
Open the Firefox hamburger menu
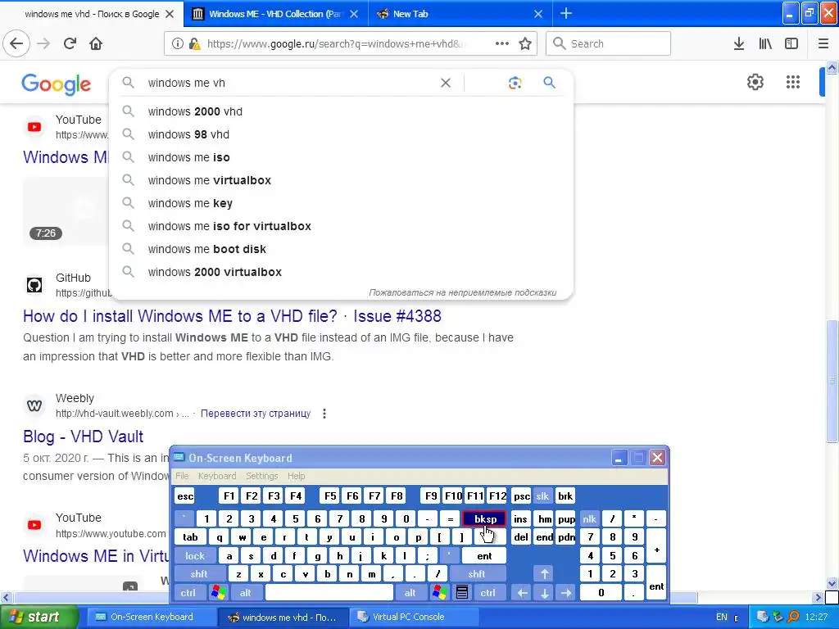point(823,43)
